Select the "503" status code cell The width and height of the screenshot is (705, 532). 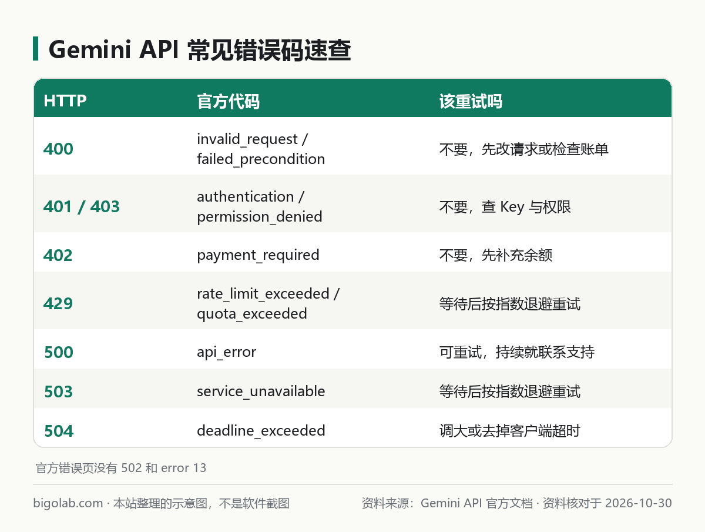pos(59,392)
